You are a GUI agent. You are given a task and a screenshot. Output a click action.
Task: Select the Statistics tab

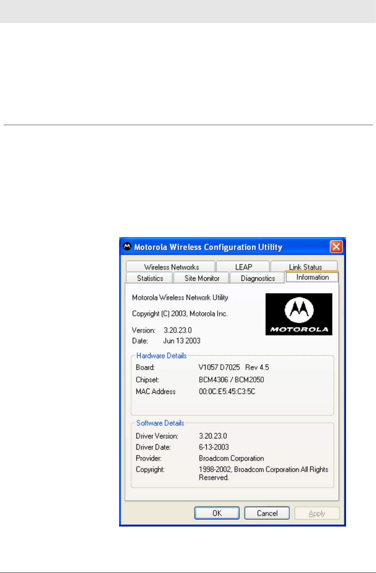(x=150, y=278)
